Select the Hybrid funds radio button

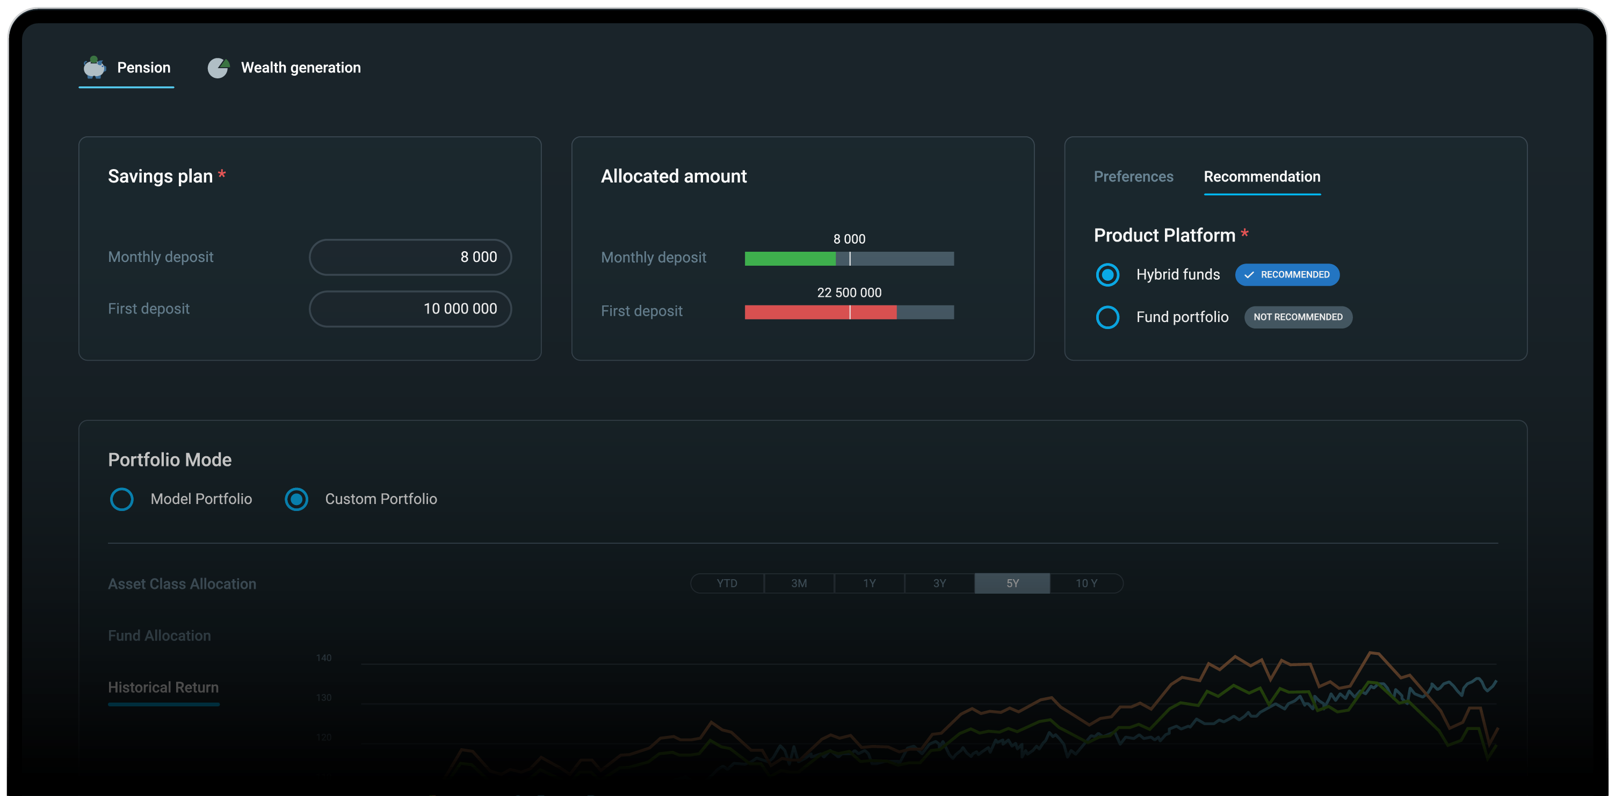point(1108,274)
